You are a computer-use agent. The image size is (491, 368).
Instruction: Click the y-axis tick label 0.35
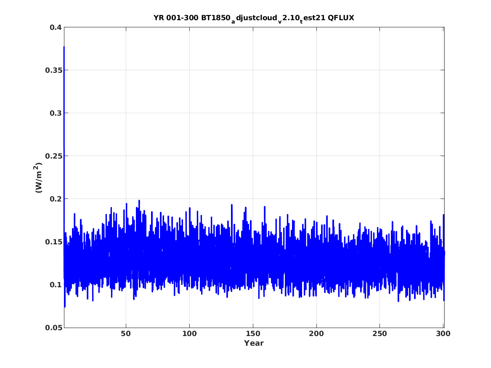tap(53, 70)
